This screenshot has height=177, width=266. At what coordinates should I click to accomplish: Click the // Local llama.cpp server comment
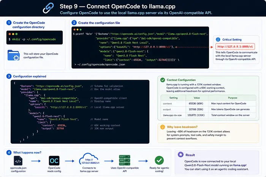click(107, 107)
